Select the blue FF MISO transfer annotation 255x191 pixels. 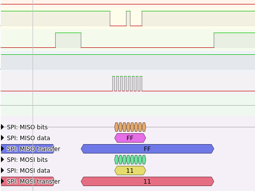pyautogui.click(x=147, y=149)
